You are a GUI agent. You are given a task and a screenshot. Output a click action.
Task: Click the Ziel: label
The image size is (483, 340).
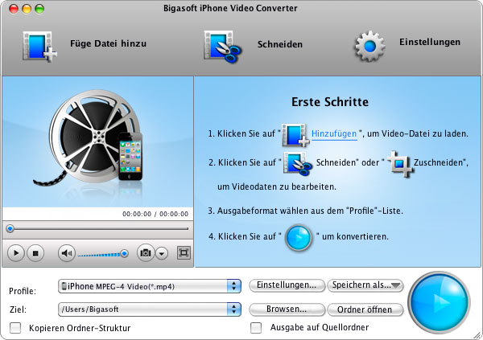pos(18,309)
